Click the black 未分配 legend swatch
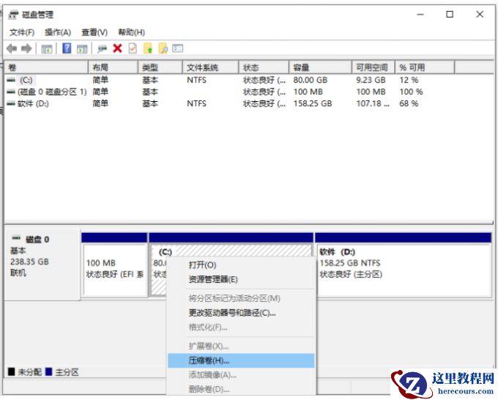The width and height of the screenshot is (498, 400). [x=12, y=371]
